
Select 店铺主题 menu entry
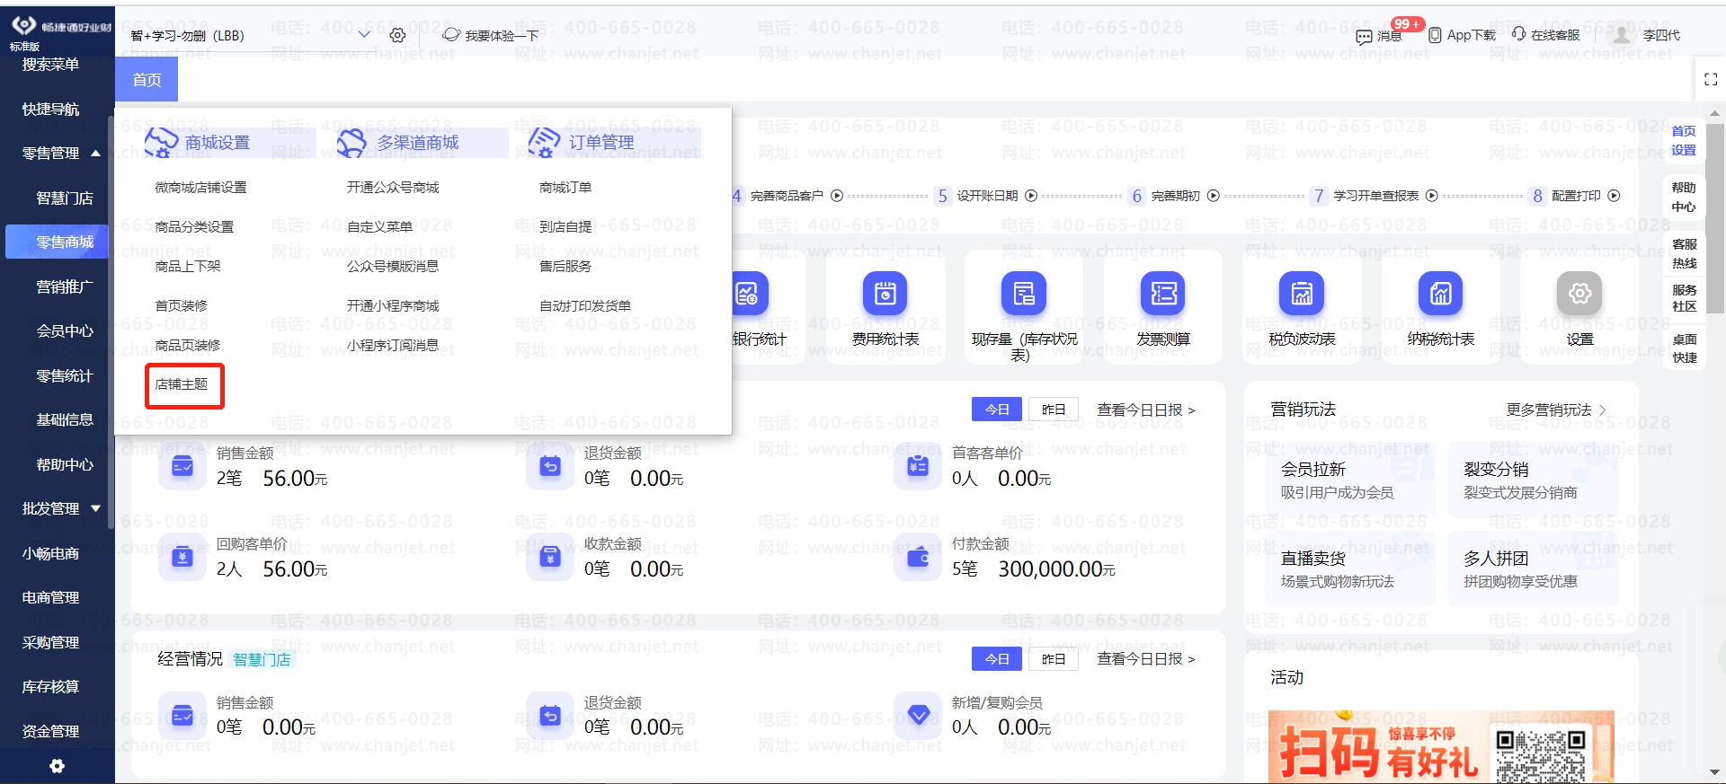coord(182,384)
